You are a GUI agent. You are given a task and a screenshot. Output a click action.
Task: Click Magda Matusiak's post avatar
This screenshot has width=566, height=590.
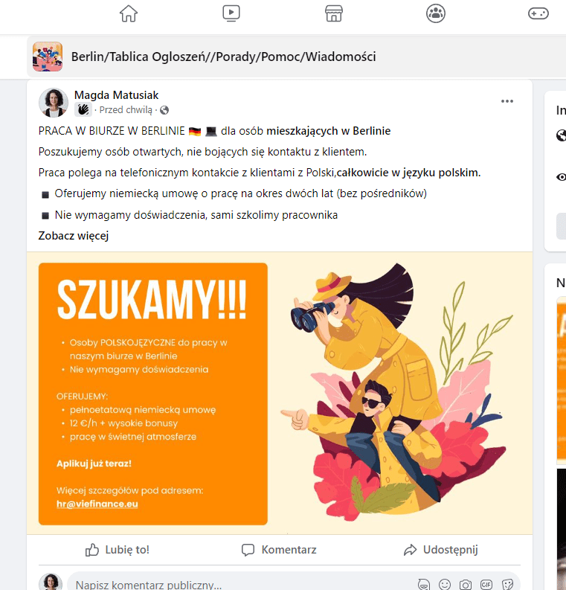coord(54,103)
